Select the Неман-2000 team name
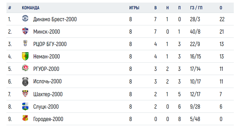240x128 pixels. [x=47, y=57]
